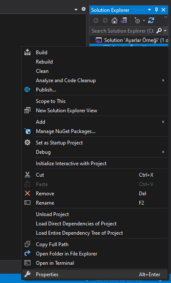
Task: Open the Pending Changes Filter clock icon
Action: pos(137,20)
